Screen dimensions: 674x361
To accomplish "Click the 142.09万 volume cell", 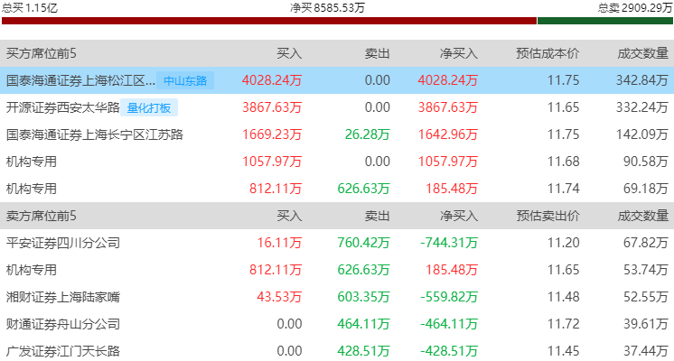I will pos(642,134).
